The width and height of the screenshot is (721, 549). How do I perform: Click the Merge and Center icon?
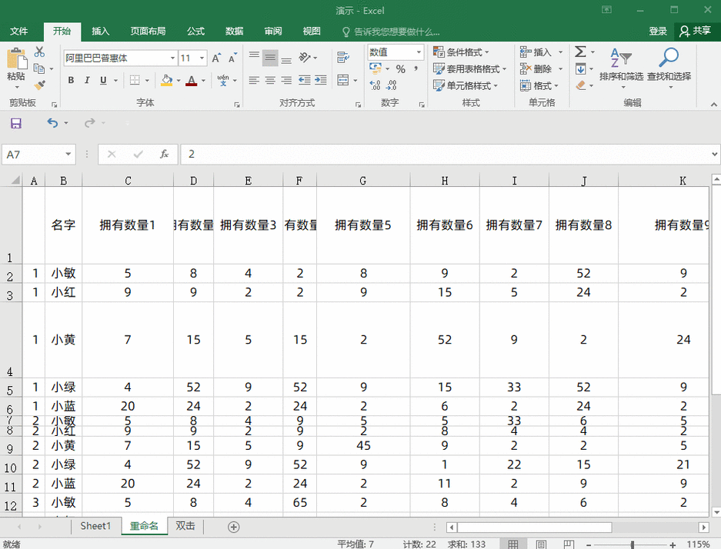pyautogui.click(x=343, y=81)
